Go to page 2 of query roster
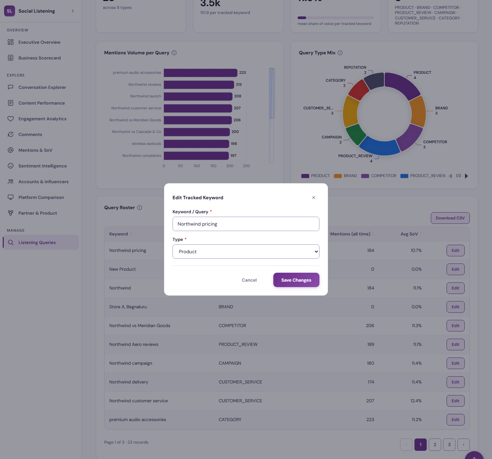This screenshot has width=492, height=459. coord(435,445)
